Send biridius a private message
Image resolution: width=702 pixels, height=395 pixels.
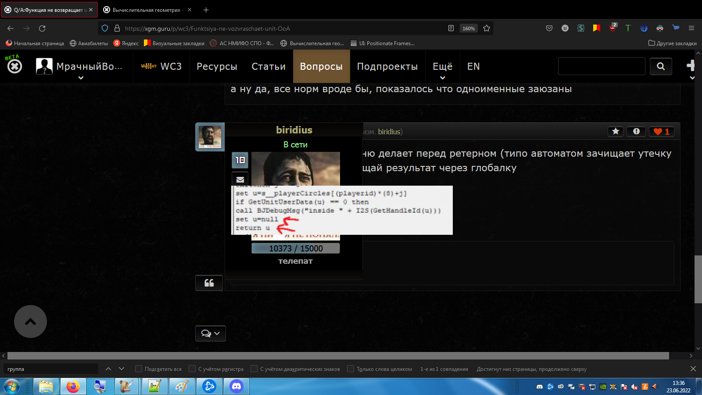coord(240,180)
